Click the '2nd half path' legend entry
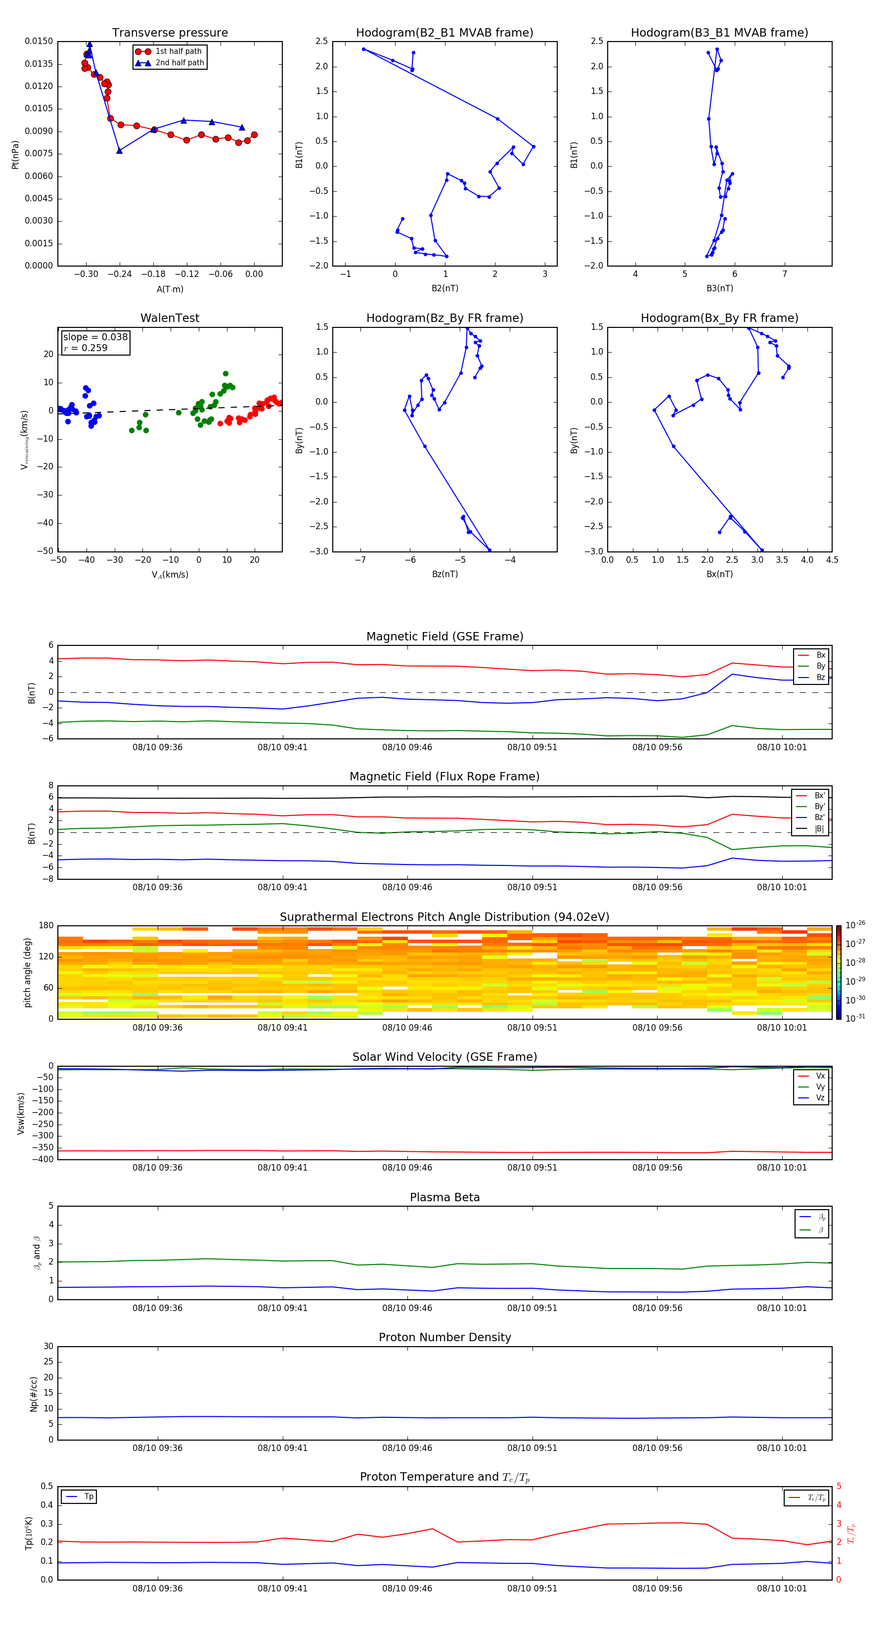The image size is (890, 1632). [x=170, y=63]
